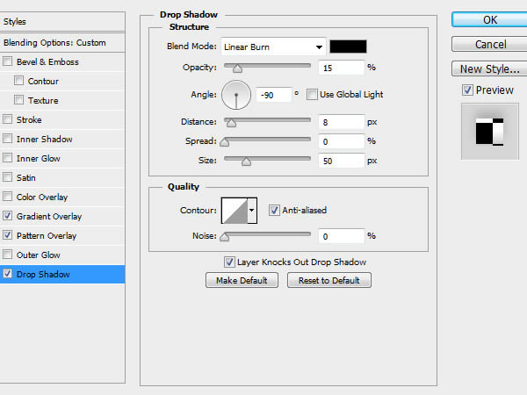
Task: Click the Noise slider handle
Action: point(225,237)
